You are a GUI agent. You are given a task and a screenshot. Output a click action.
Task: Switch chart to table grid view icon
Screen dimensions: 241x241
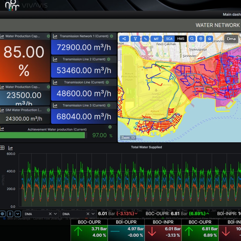[2, 148]
